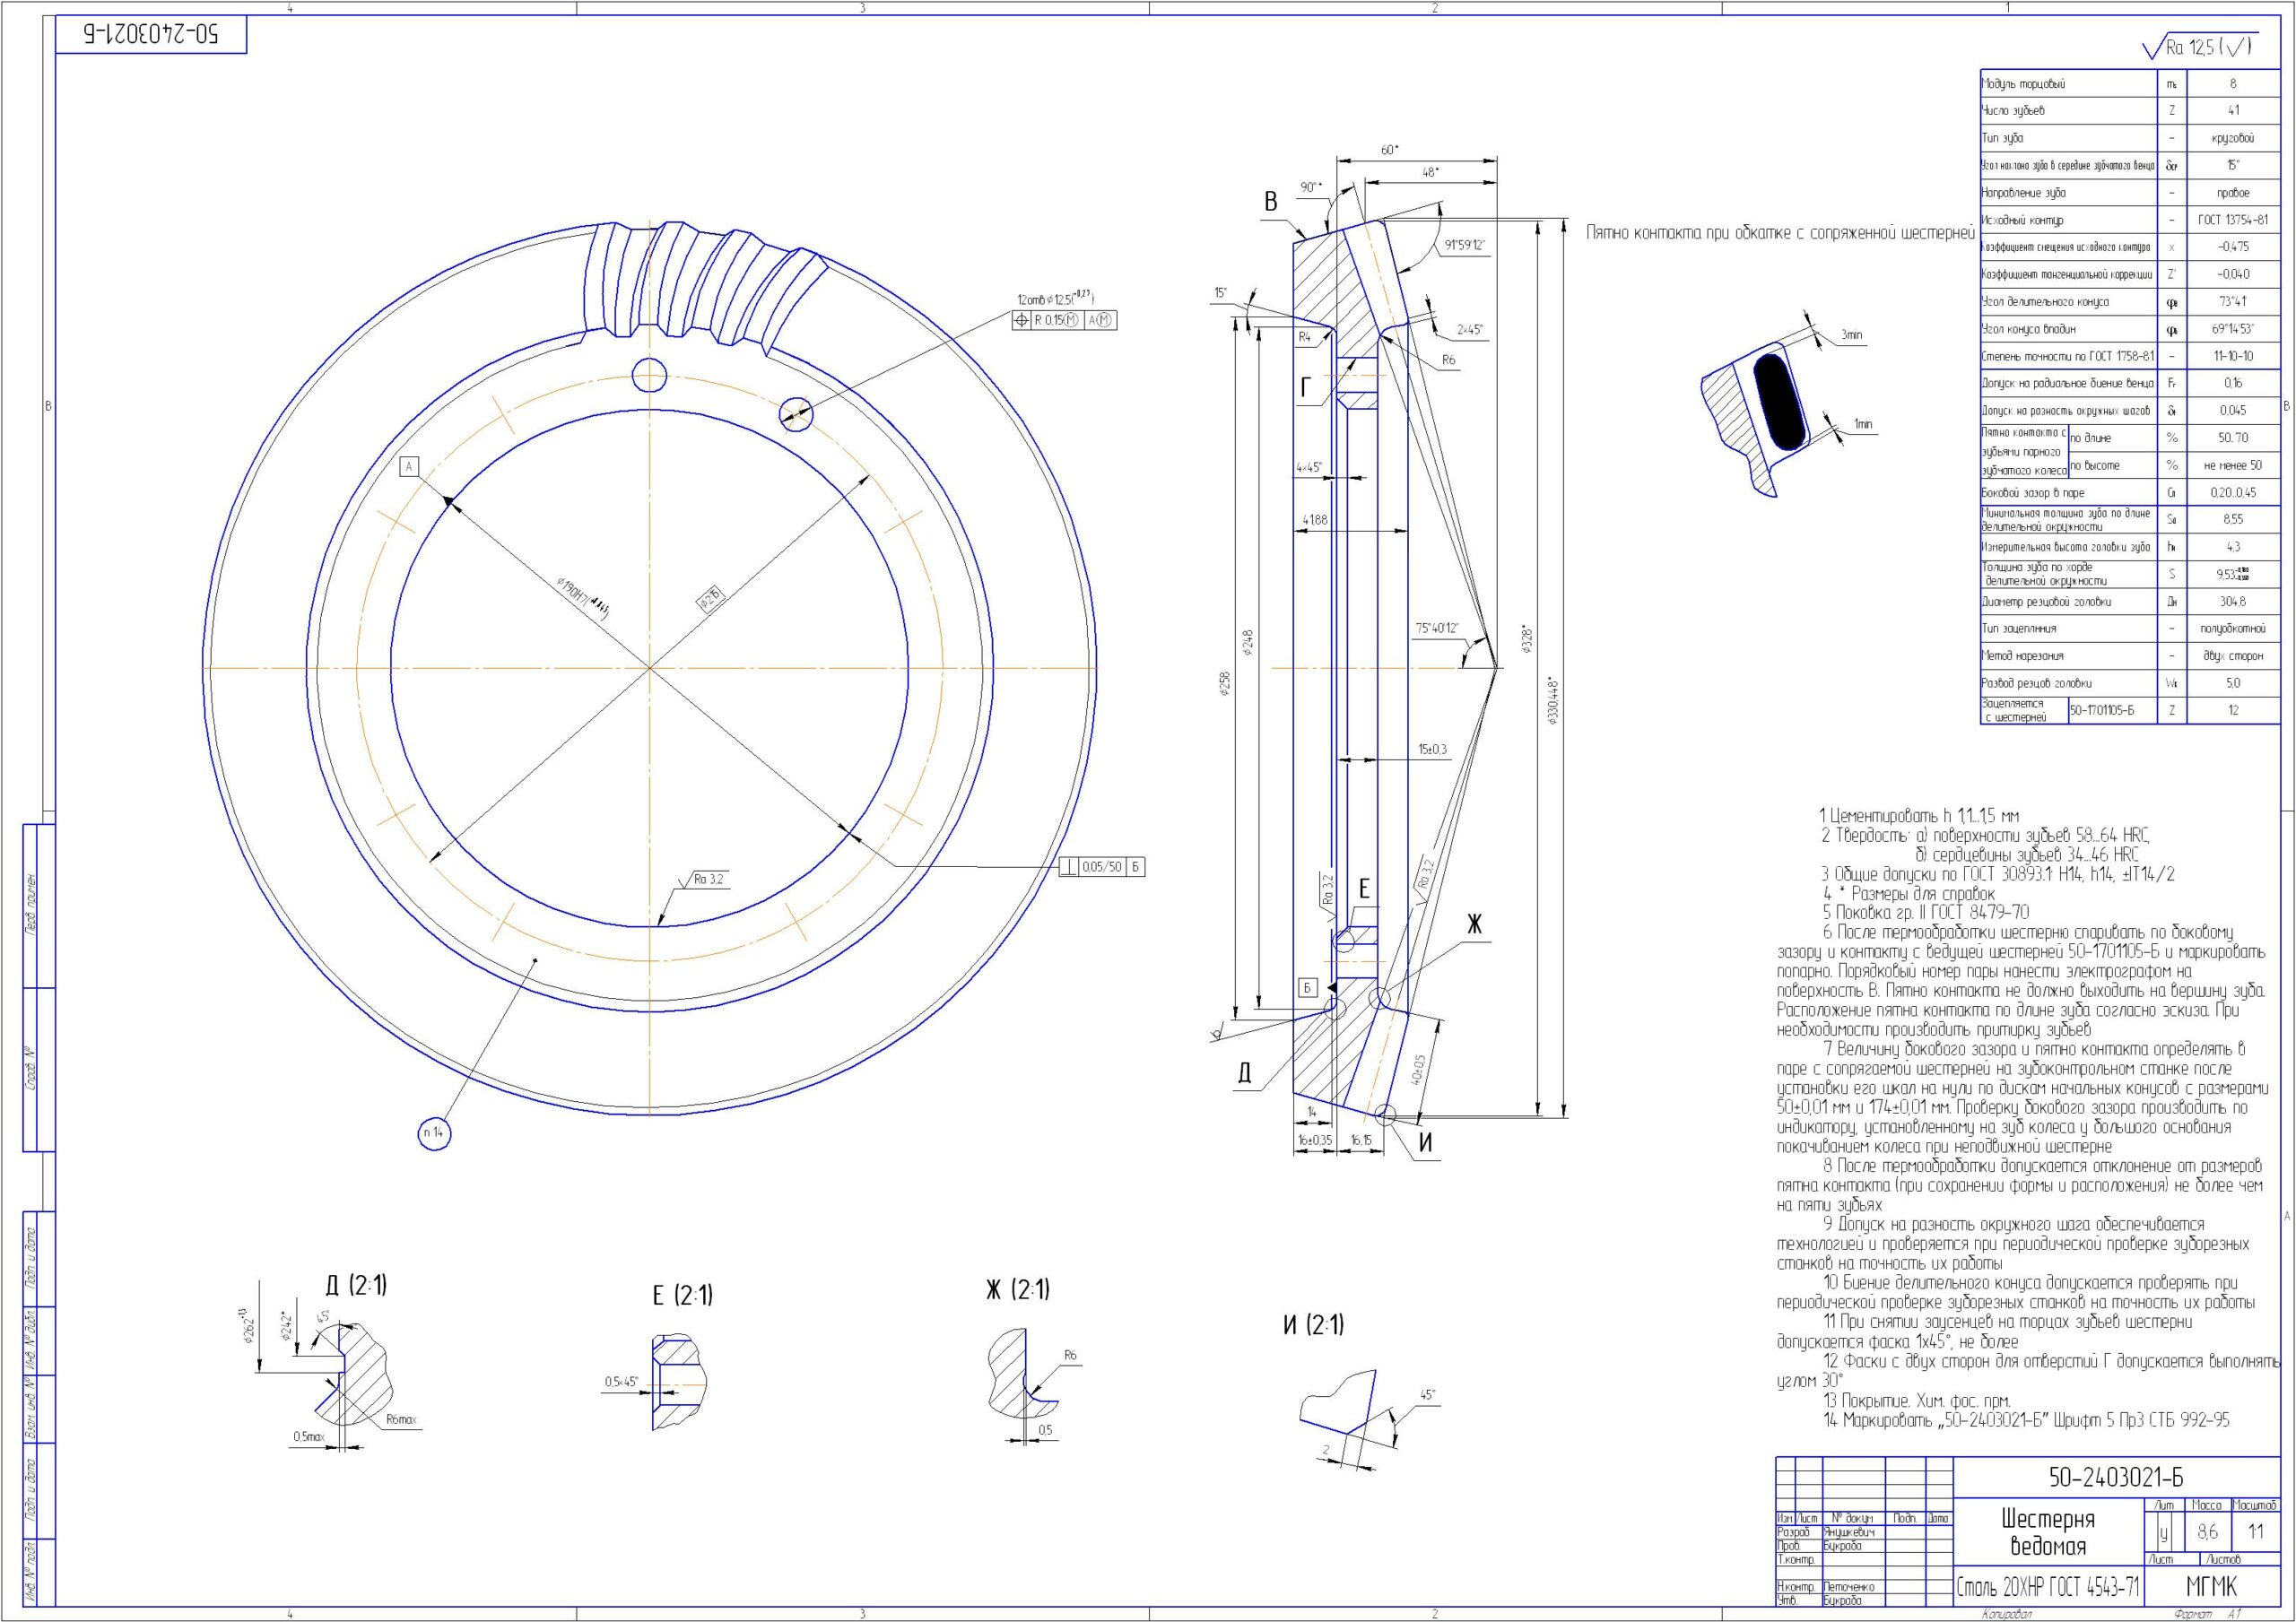Click the accuracy grade value "11-10-10"
Viewport: 2296px width, 1622px height.
click(2233, 356)
